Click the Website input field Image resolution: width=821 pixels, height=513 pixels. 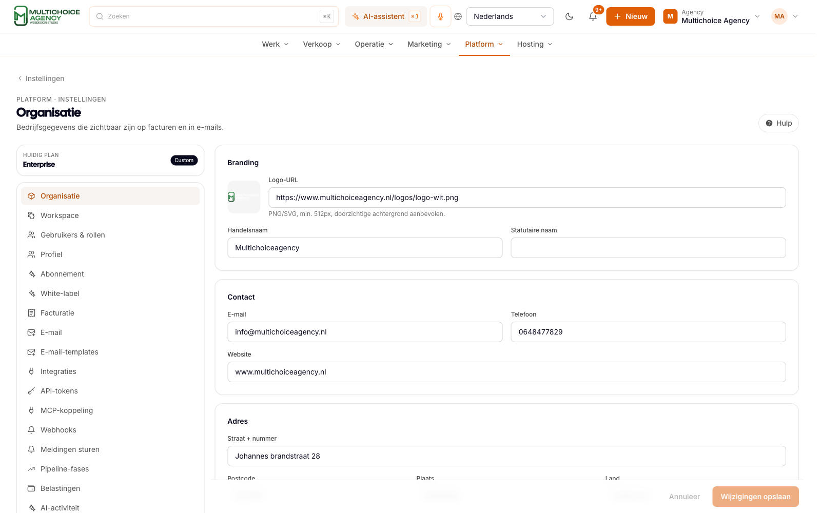506,372
